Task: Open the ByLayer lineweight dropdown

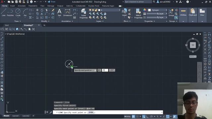Action: [x=157, y=14]
